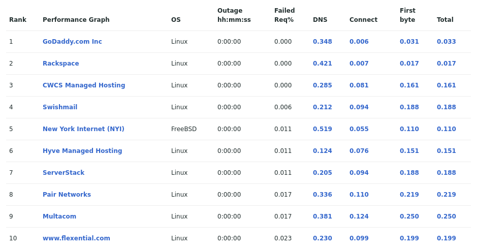Image resolution: width=477 pixels, height=249 pixels.
Task: Select flexential's Failed Req% value 0.023
Action: pos(283,238)
